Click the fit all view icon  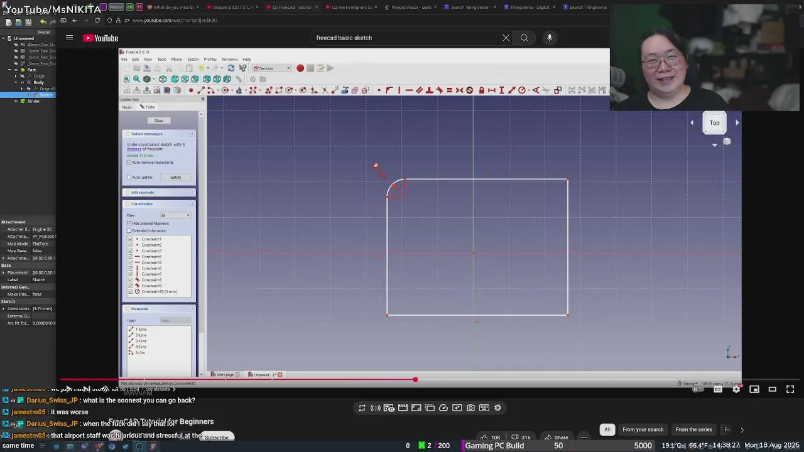coord(126,79)
